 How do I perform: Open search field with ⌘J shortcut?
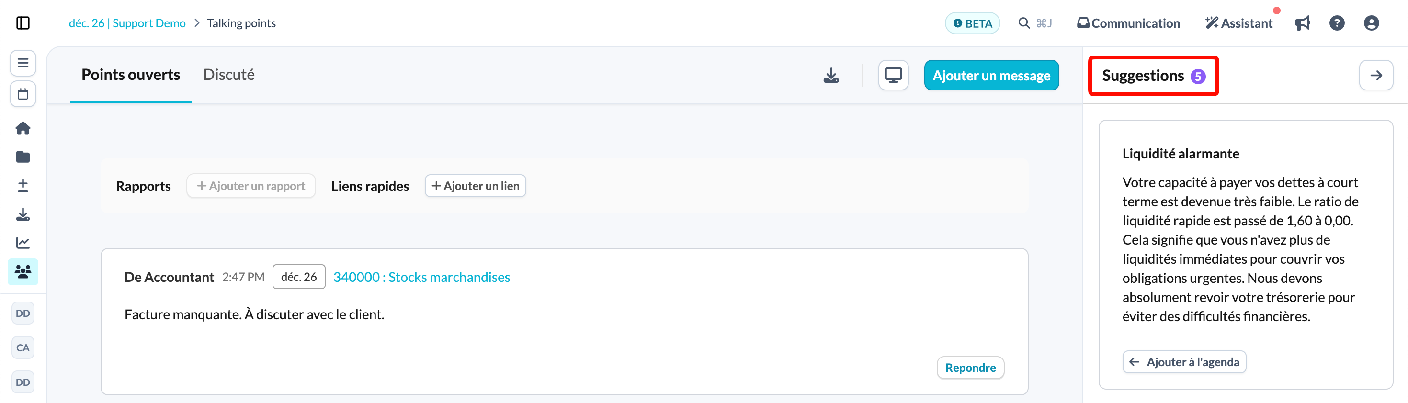tap(1035, 23)
